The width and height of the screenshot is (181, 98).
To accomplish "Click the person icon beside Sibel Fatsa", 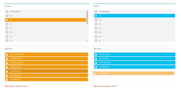I will [x=96, y=67].
